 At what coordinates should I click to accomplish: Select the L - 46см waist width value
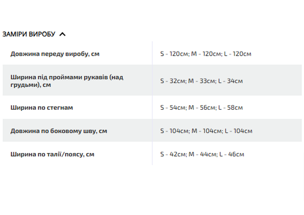point(231,154)
